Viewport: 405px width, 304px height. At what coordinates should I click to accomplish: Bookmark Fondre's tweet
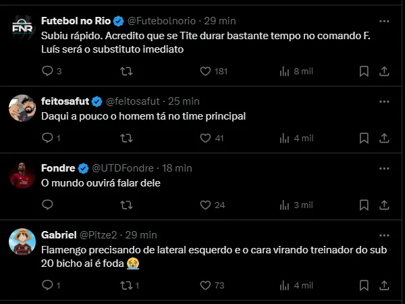tap(364, 205)
